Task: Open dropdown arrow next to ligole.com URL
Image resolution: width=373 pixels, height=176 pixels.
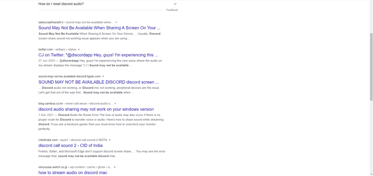Action: point(103,77)
